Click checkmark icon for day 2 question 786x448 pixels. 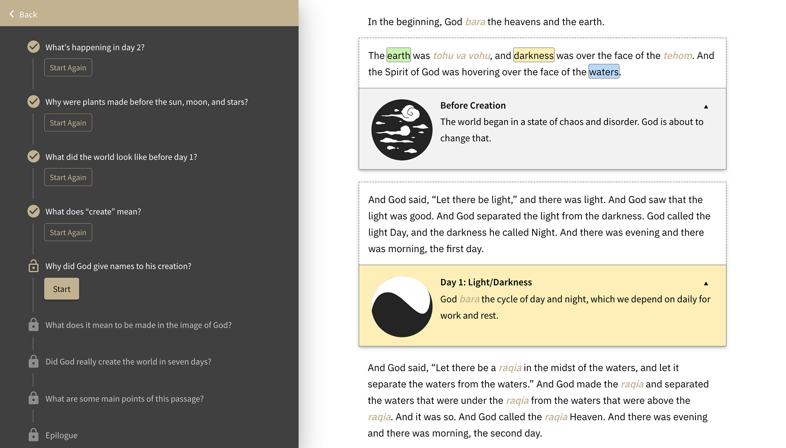click(x=33, y=47)
